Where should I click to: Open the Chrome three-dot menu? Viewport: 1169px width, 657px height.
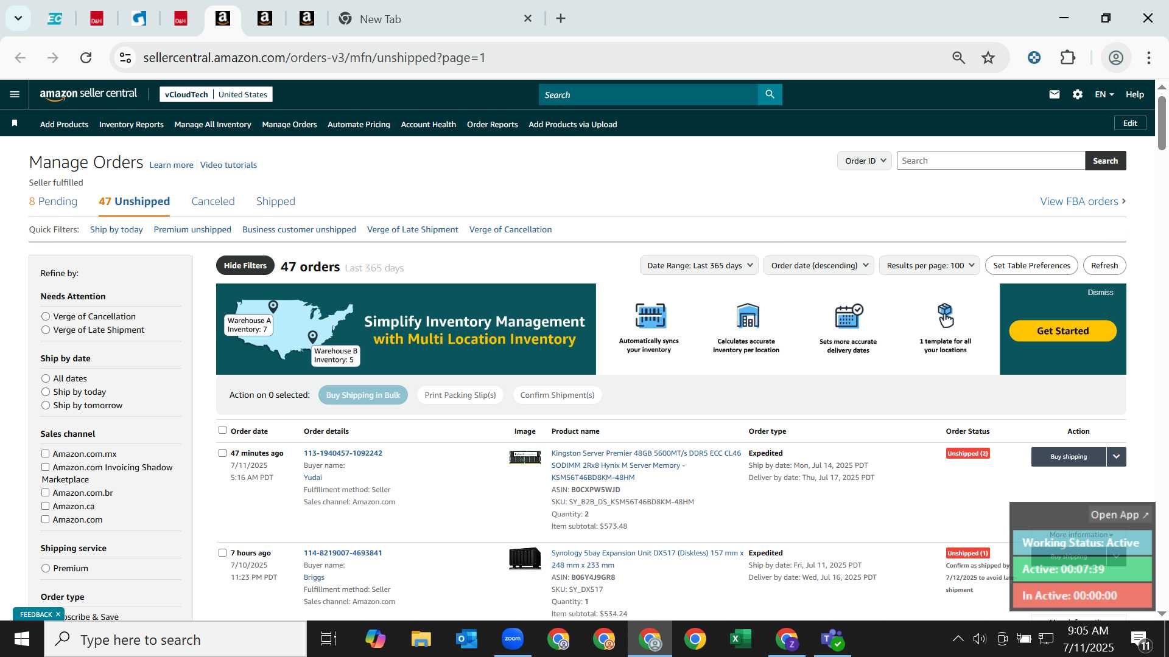[x=1149, y=58]
